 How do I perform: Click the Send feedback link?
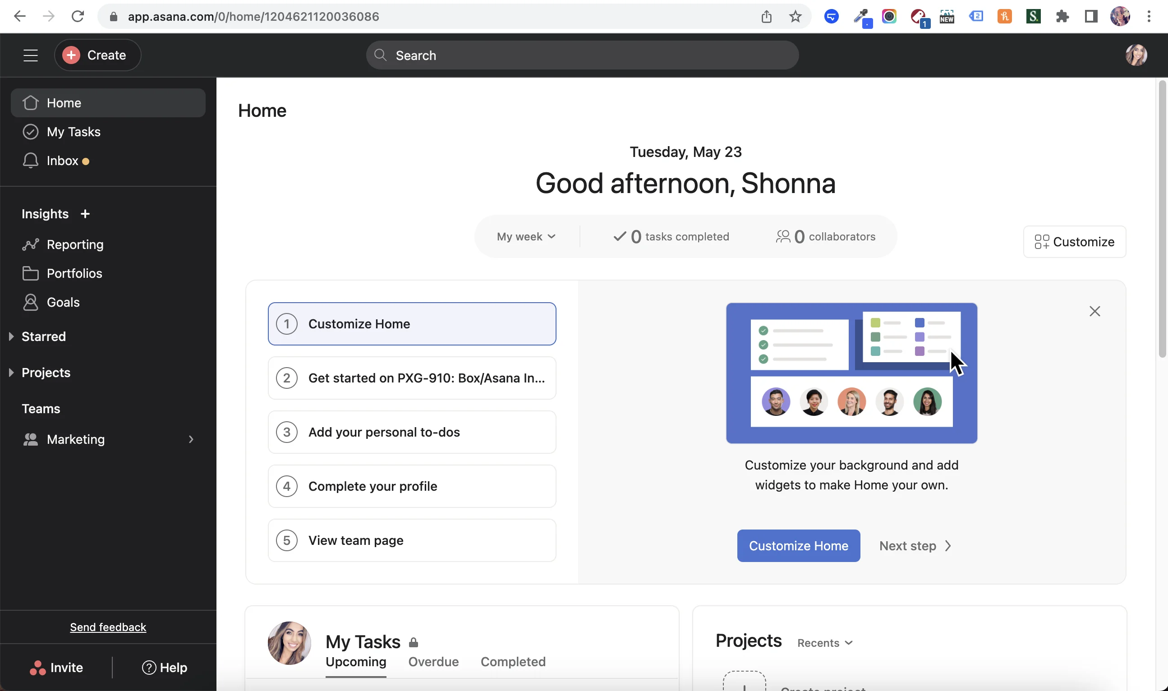click(108, 627)
